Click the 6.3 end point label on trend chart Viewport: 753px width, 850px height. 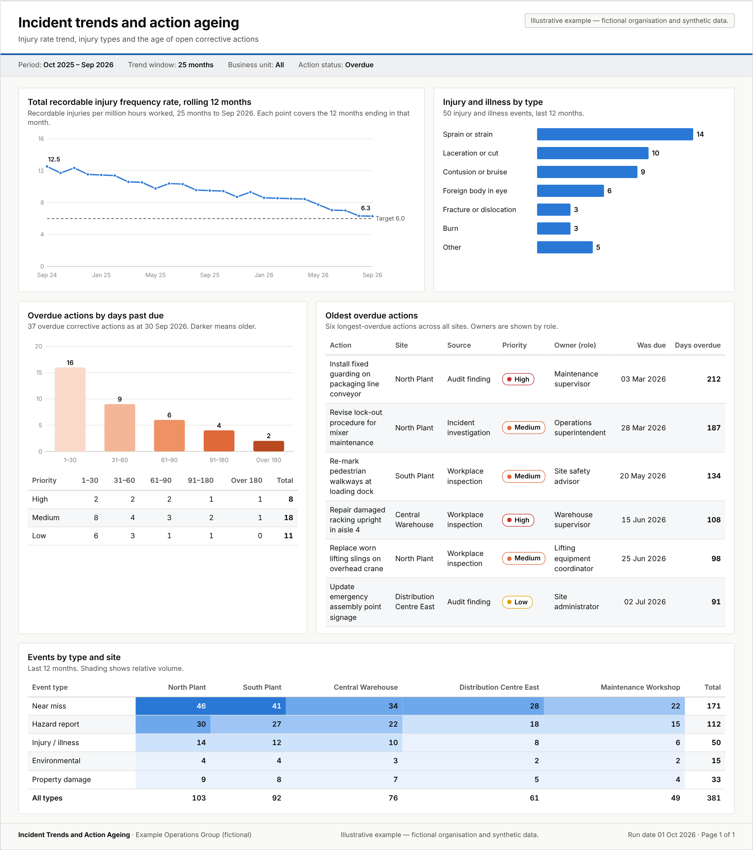pos(365,208)
